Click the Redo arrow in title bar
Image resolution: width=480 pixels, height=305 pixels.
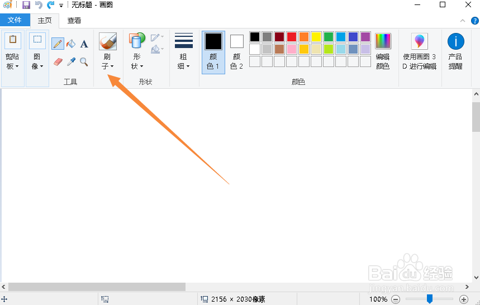pyautogui.click(x=50, y=5)
